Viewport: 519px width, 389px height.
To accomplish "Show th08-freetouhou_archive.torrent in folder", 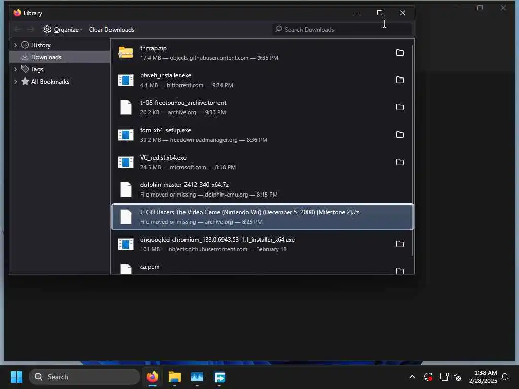I will pyautogui.click(x=400, y=107).
